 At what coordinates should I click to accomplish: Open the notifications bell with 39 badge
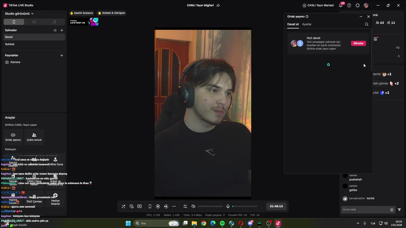(341, 5)
